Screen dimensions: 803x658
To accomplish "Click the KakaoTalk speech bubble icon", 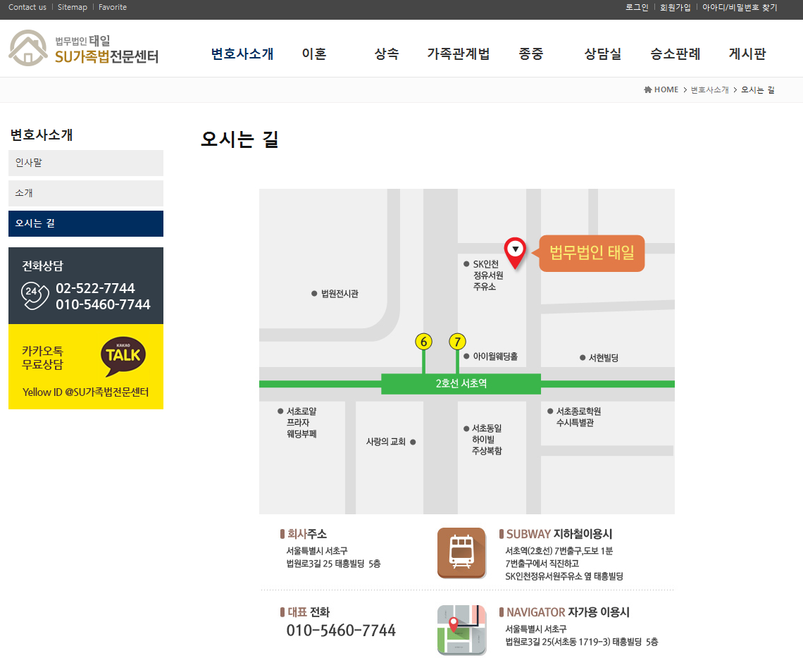I will (x=123, y=356).
